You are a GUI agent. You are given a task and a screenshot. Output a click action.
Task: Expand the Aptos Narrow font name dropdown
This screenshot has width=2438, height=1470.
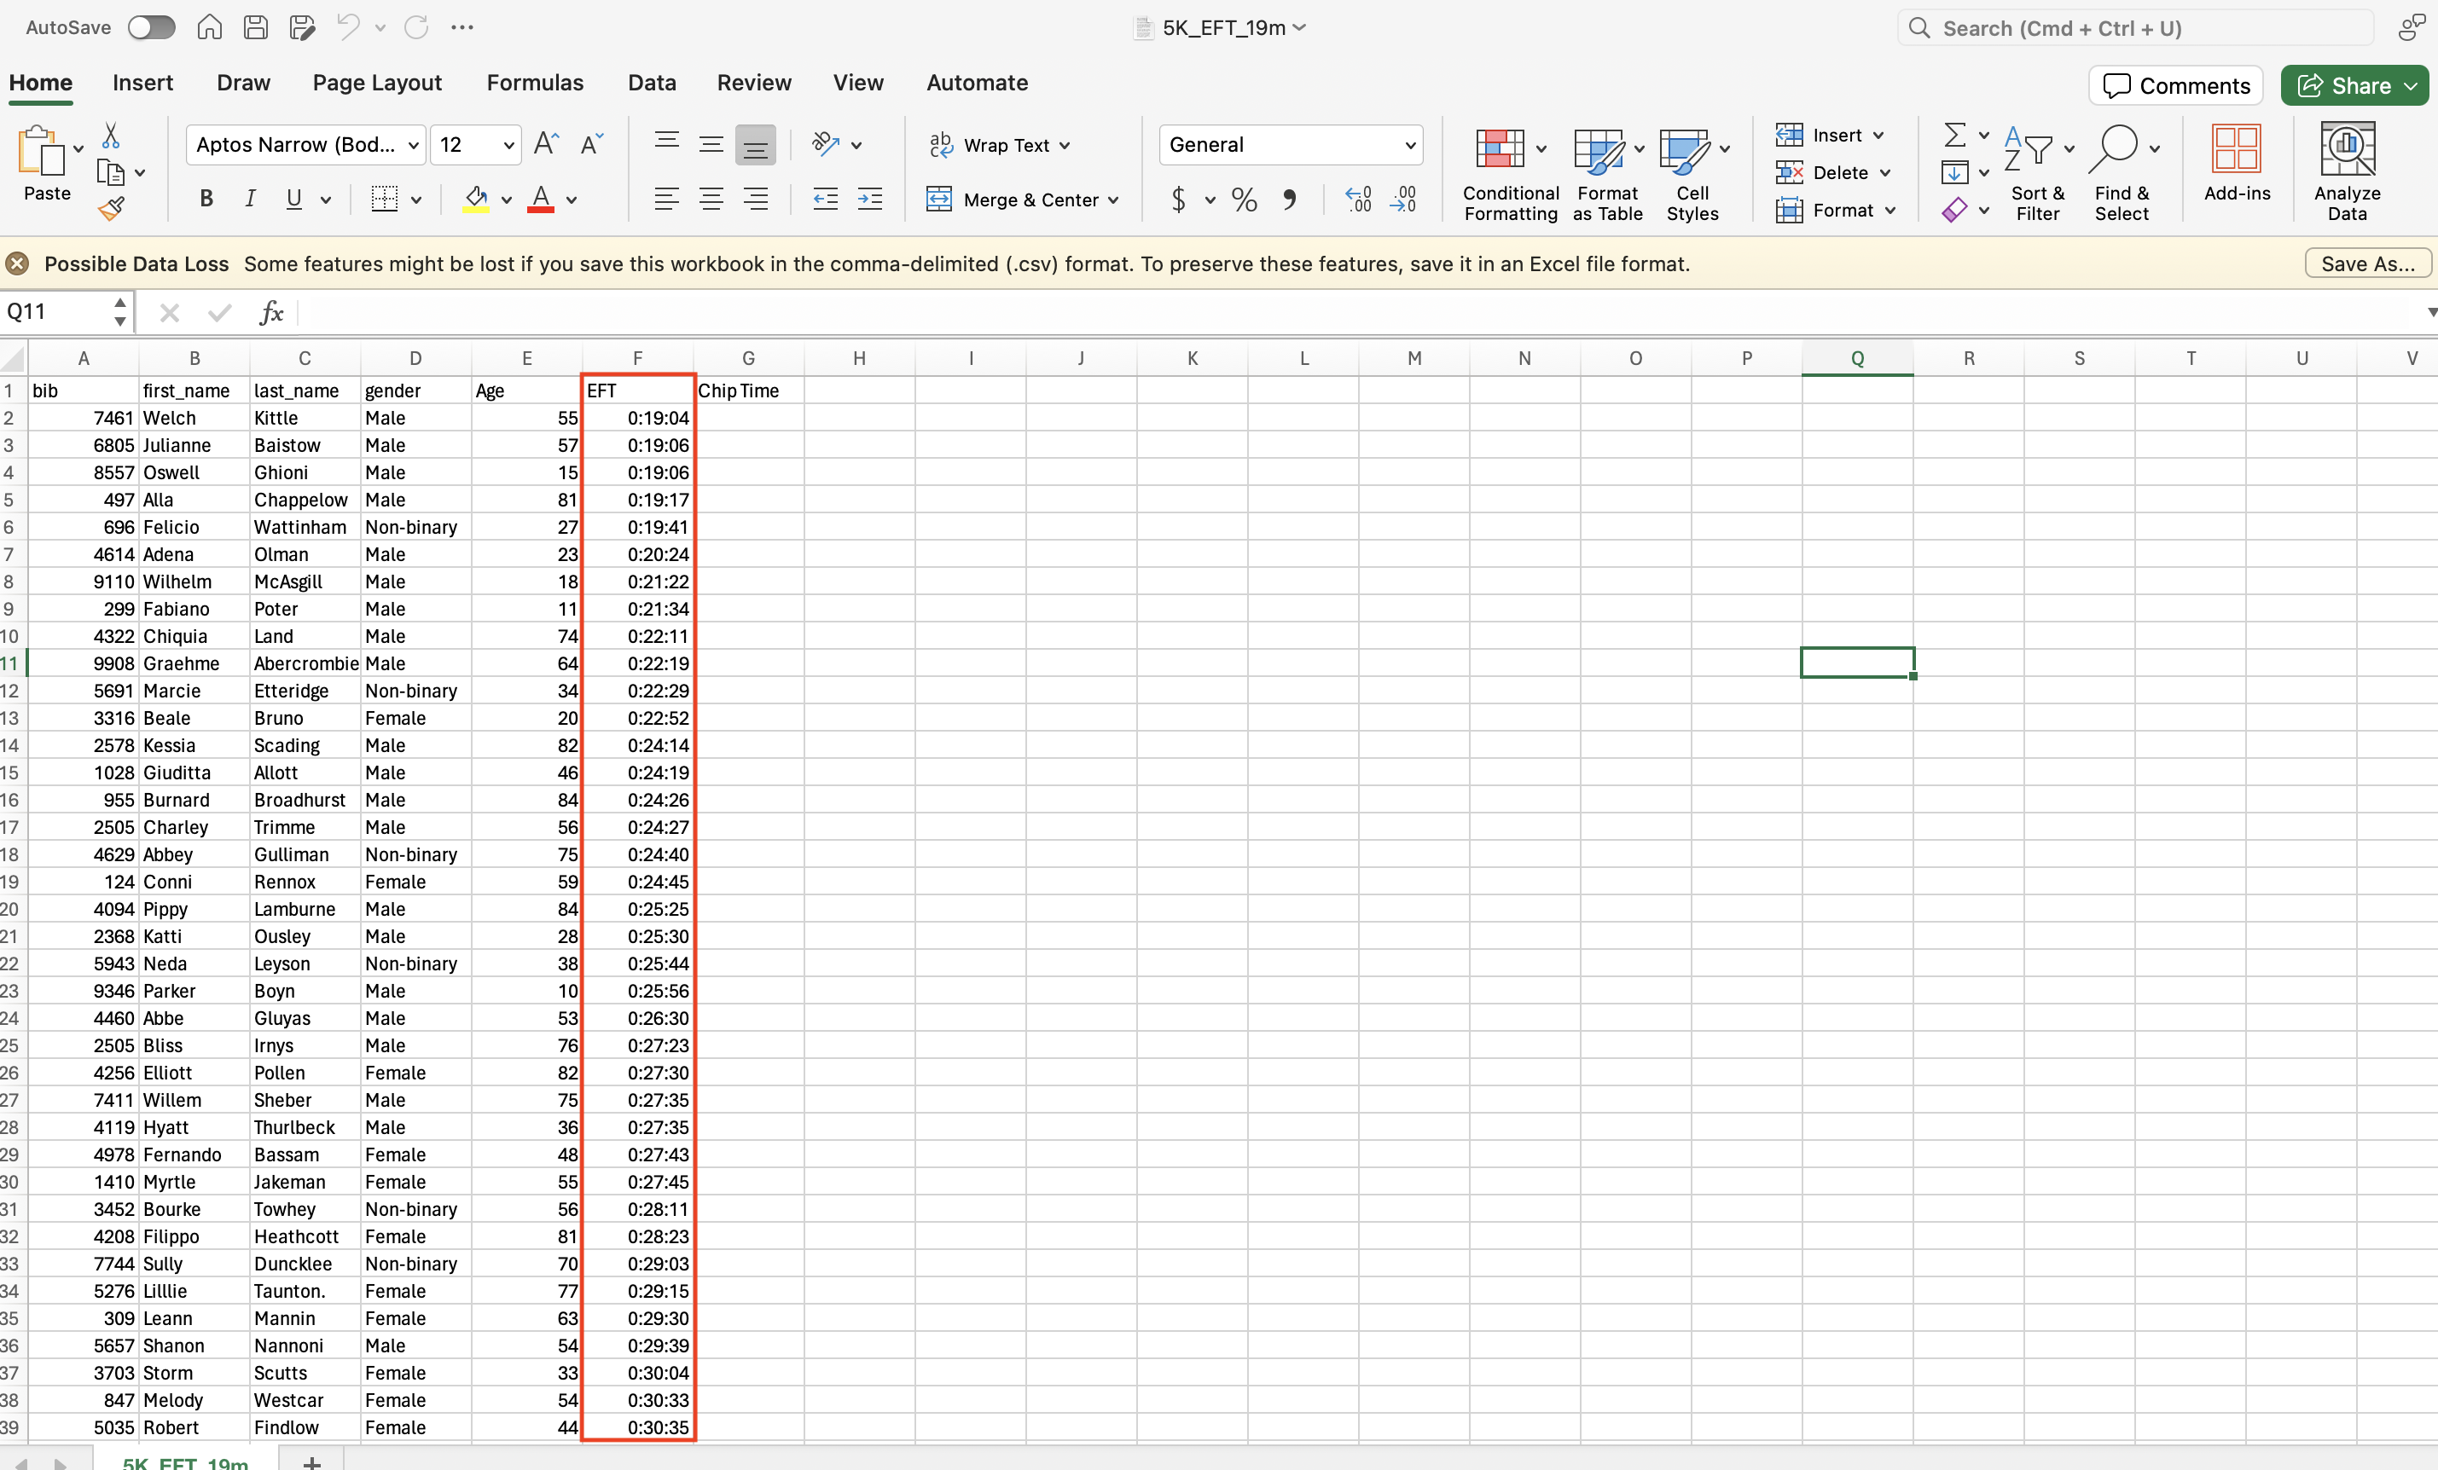click(414, 146)
